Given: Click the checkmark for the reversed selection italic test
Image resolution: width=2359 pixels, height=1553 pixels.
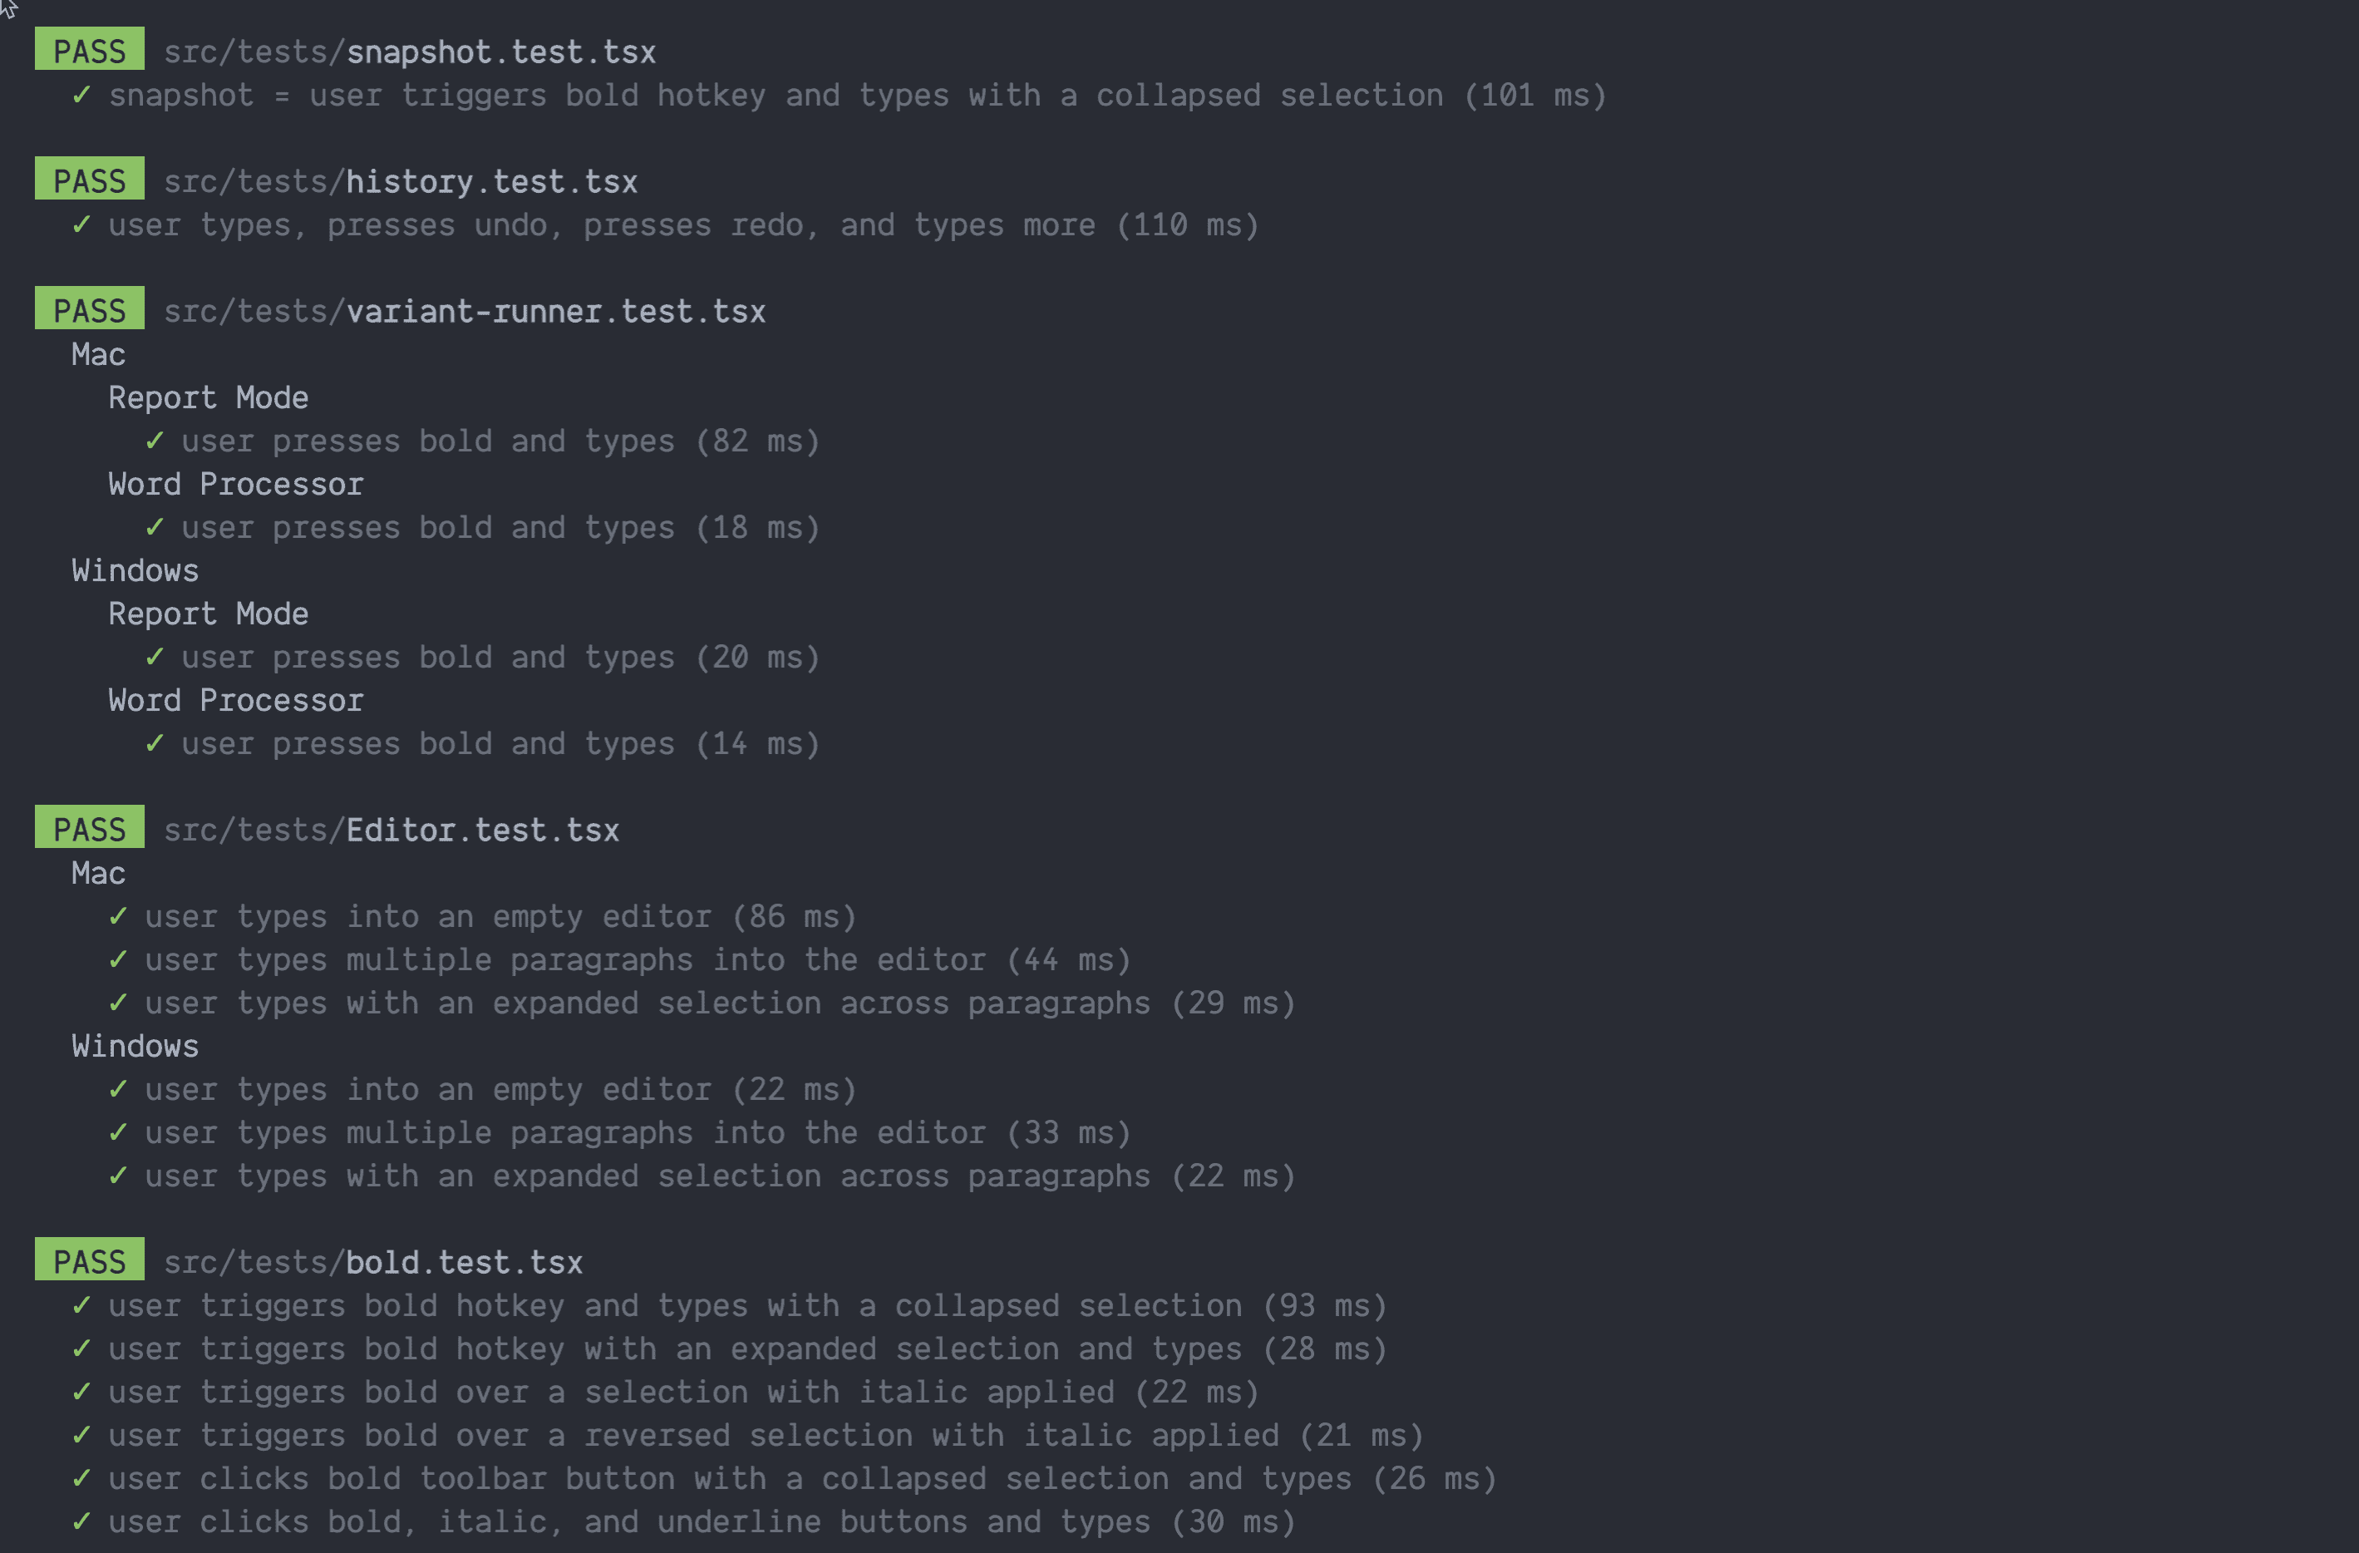Looking at the screenshot, I should coord(81,1435).
